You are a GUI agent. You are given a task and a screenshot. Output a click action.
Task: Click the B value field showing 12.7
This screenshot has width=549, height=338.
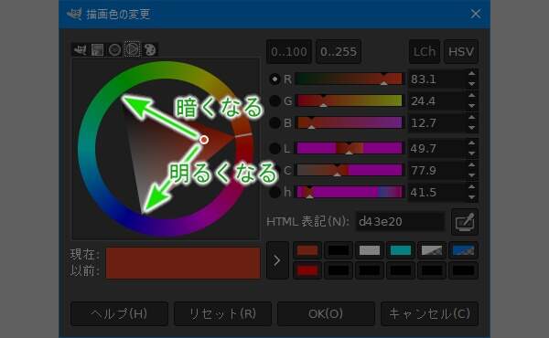pyautogui.click(x=437, y=122)
